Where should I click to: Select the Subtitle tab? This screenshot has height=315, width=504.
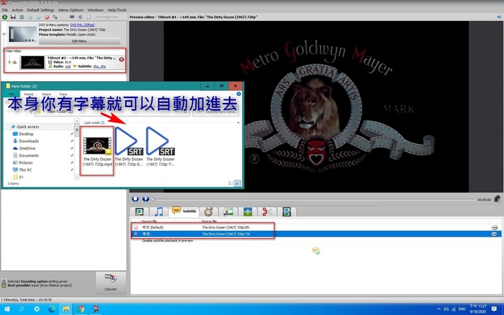(185, 211)
